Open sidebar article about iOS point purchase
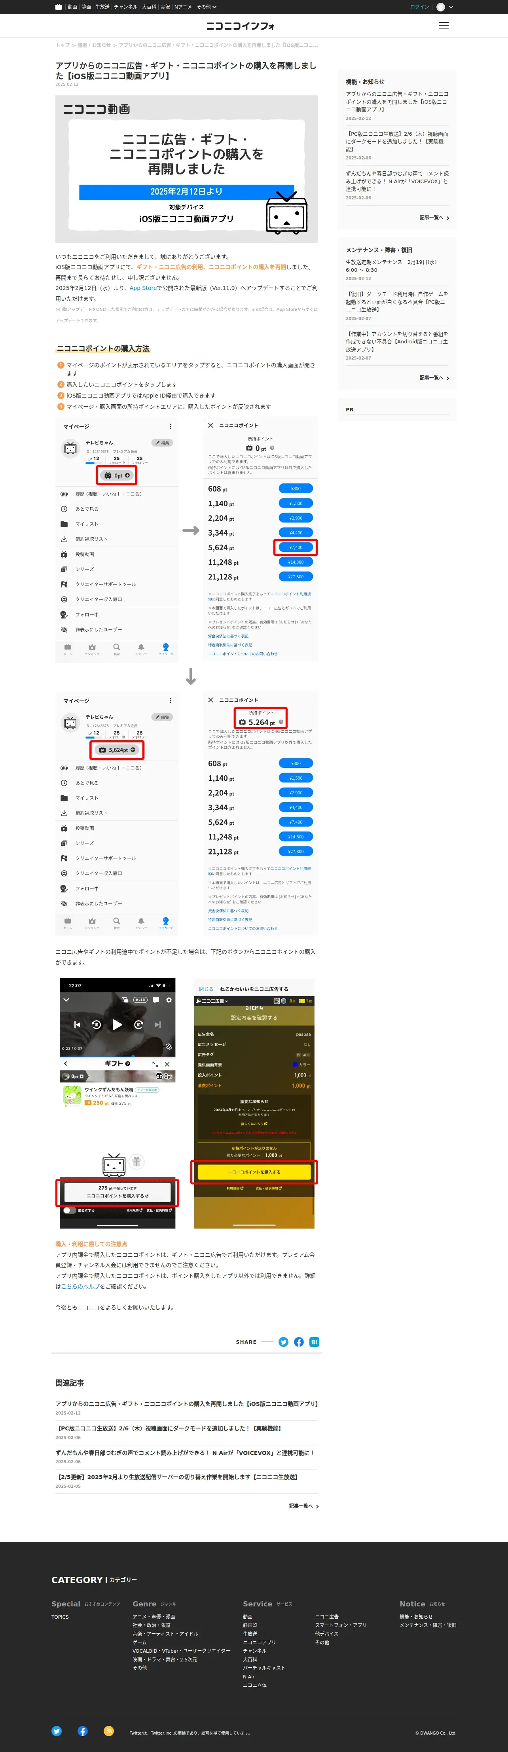Screen dimensions: 508x1752 coord(396,101)
